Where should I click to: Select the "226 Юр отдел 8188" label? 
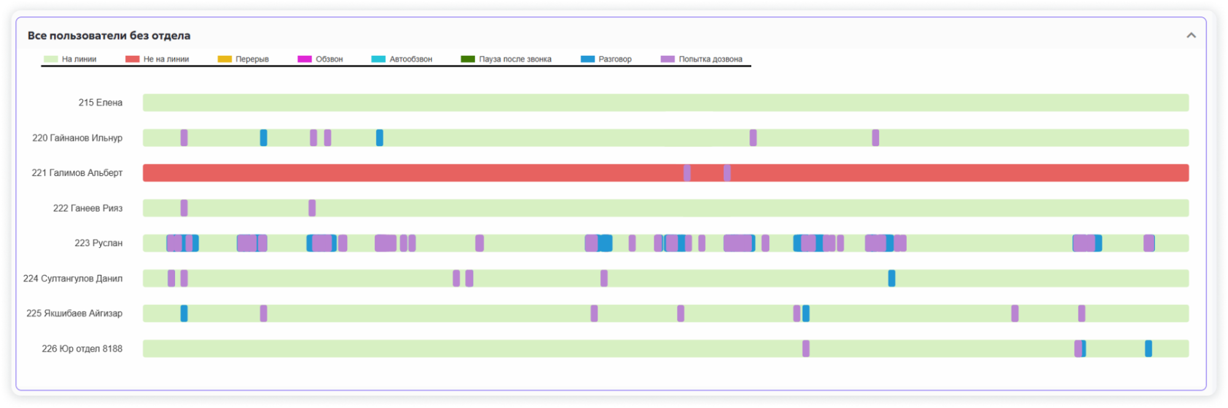click(82, 348)
